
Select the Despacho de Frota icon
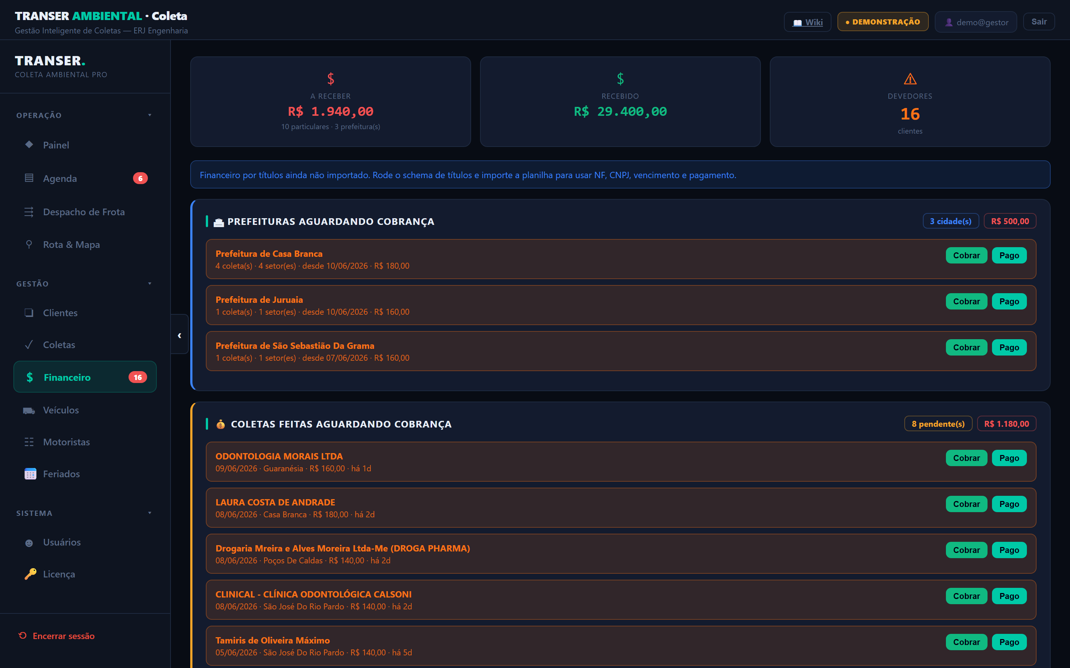29,212
